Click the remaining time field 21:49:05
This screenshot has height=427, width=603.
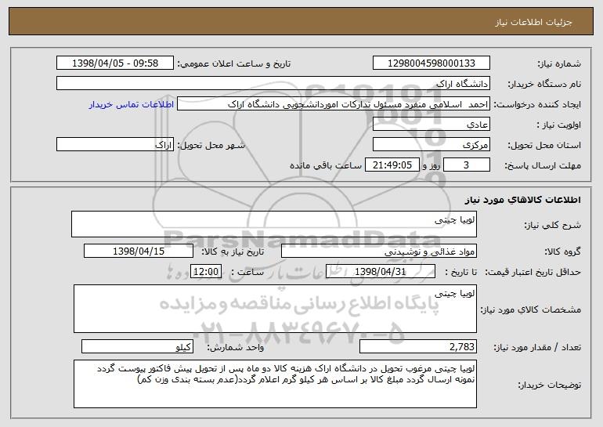pyautogui.click(x=392, y=165)
